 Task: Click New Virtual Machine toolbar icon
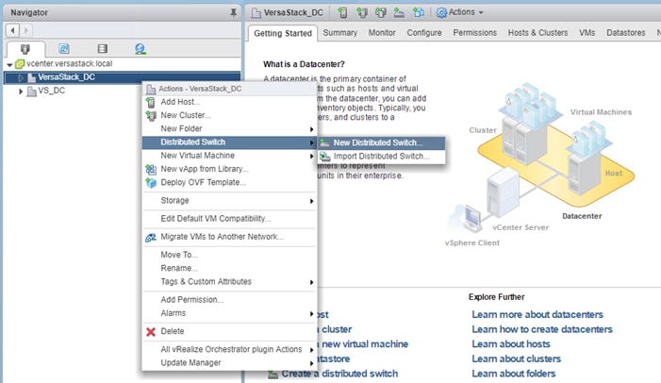(381, 12)
